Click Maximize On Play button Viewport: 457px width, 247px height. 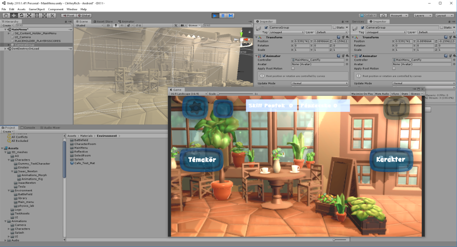pyautogui.click(x=362, y=94)
